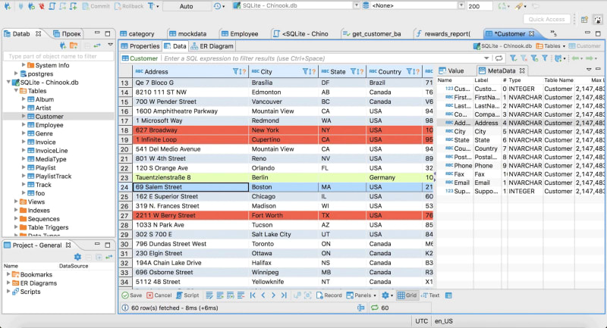Click the Rollback transaction toolbar icon
The image size is (607, 328).
pos(129,6)
